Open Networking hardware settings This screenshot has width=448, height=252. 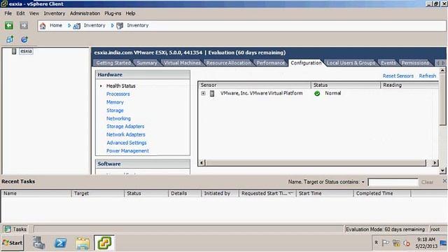pos(118,118)
